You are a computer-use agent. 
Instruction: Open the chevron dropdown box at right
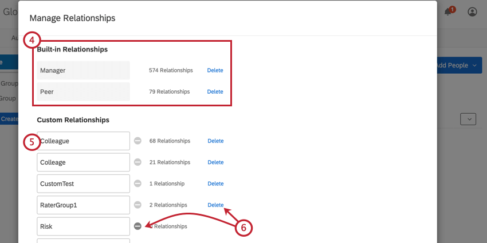click(468, 119)
